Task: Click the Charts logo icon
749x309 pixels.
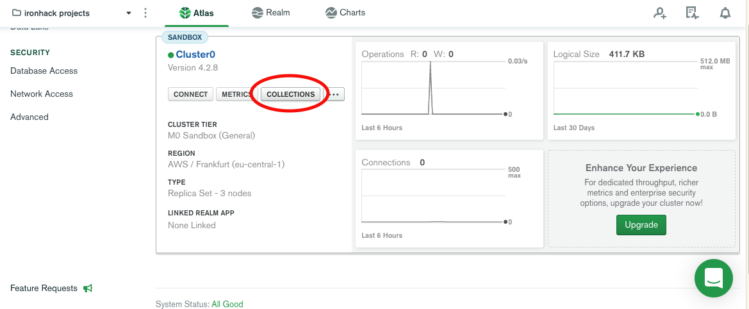Action: click(x=331, y=13)
